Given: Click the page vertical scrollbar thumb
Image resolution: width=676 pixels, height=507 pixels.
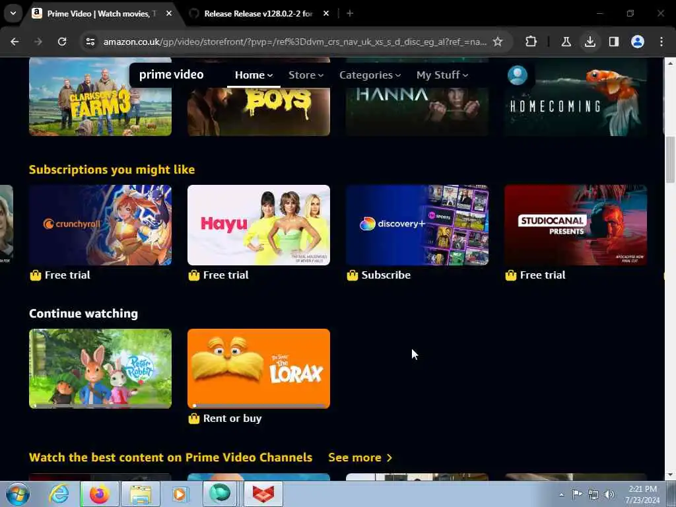Looking at the screenshot, I should 670,160.
